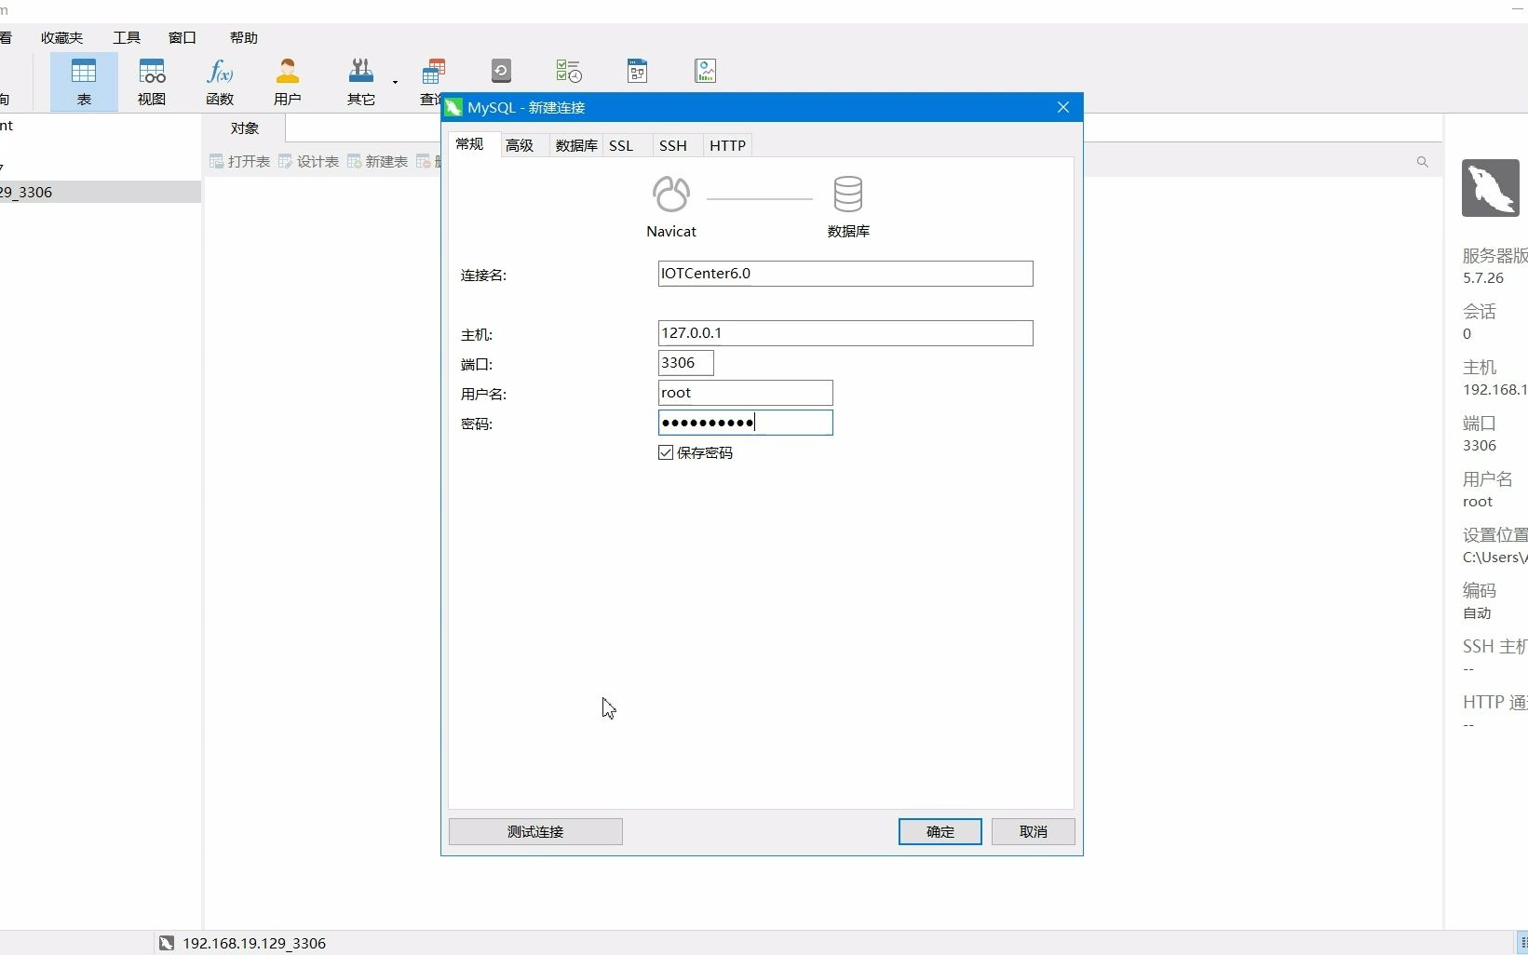Open the 函数 (Function) toolbar icon

click(220, 82)
